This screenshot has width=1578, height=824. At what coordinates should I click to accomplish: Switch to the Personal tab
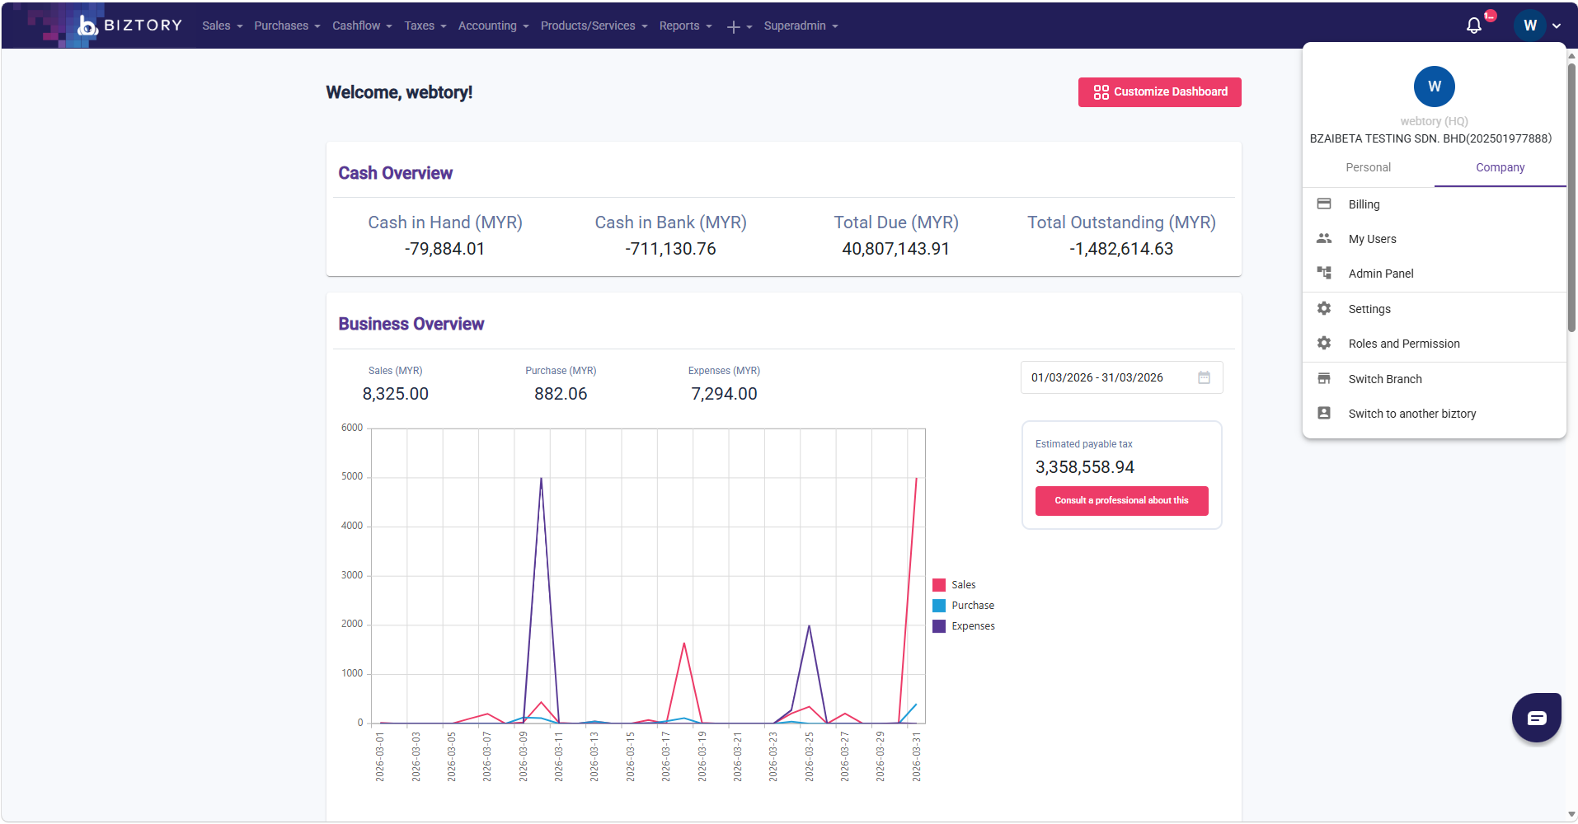pos(1369,167)
